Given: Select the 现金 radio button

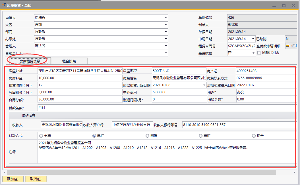Looking at the screenshot, I should (254, 136).
